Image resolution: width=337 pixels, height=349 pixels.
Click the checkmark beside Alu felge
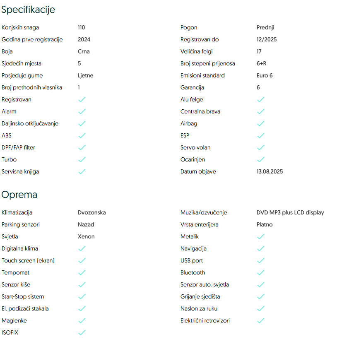(261, 100)
